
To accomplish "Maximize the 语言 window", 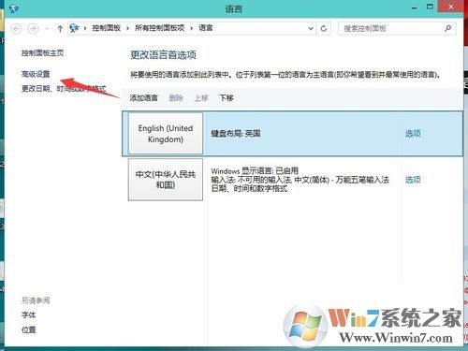I will pos(430,7).
